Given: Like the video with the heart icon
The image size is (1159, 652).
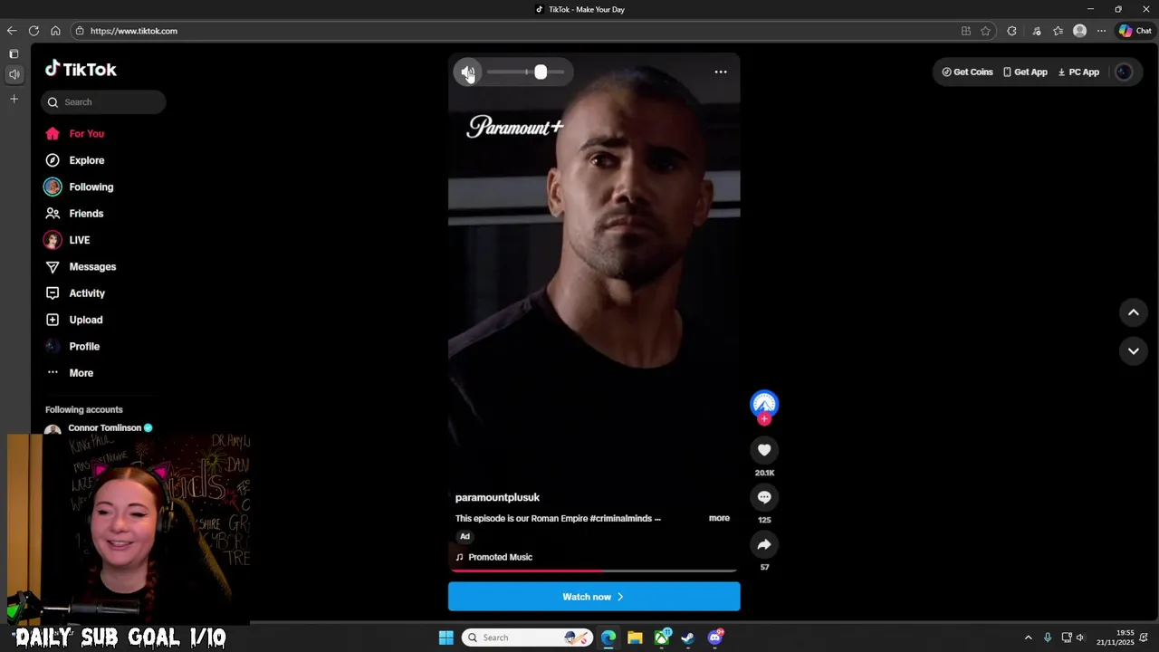Looking at the screenshot, I should tap(764, 450).
